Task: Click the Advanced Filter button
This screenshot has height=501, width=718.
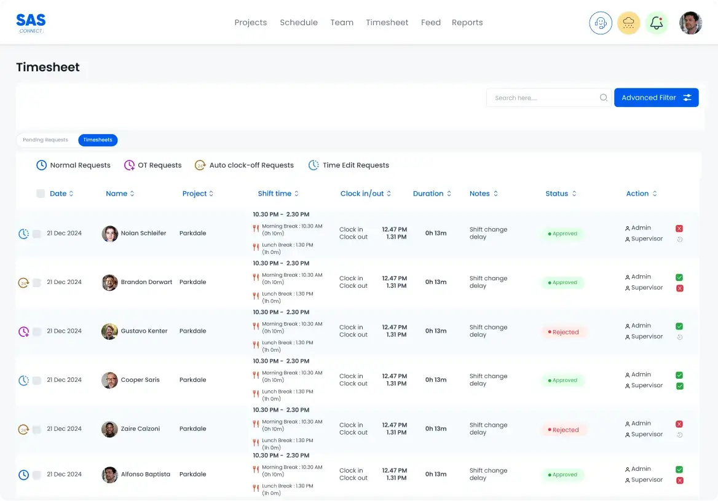Action: (656, 97)
